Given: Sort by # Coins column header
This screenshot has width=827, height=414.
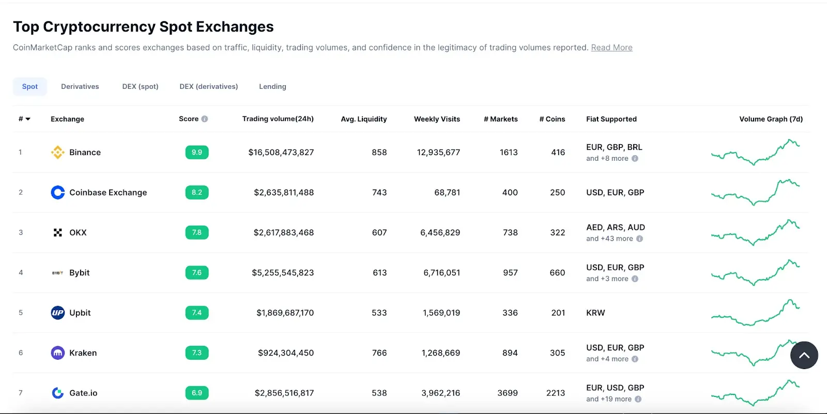Looking at the screenshot, I should pyautogui.click(x=552, y=119).
